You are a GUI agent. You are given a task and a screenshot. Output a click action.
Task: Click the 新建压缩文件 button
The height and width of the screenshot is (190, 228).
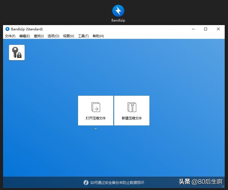click(132, 110)
